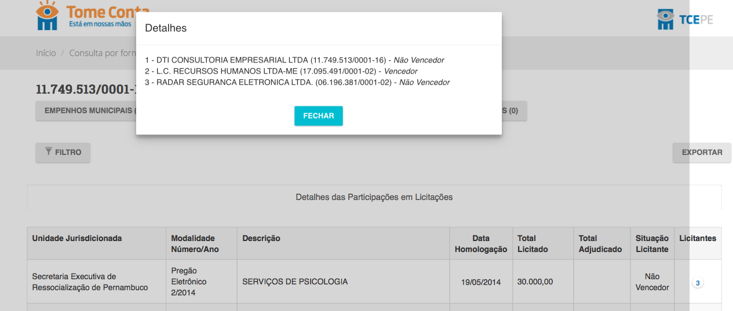Click the EXPORTAR button

702,153
